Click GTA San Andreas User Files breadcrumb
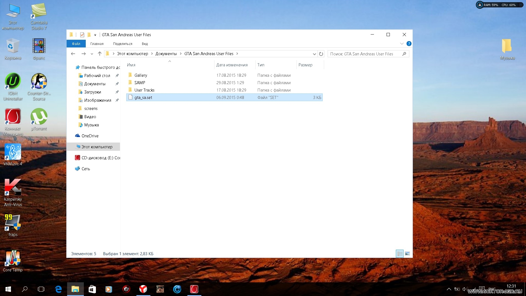Viewport: 526px width, 296px height. pos(209,54)
